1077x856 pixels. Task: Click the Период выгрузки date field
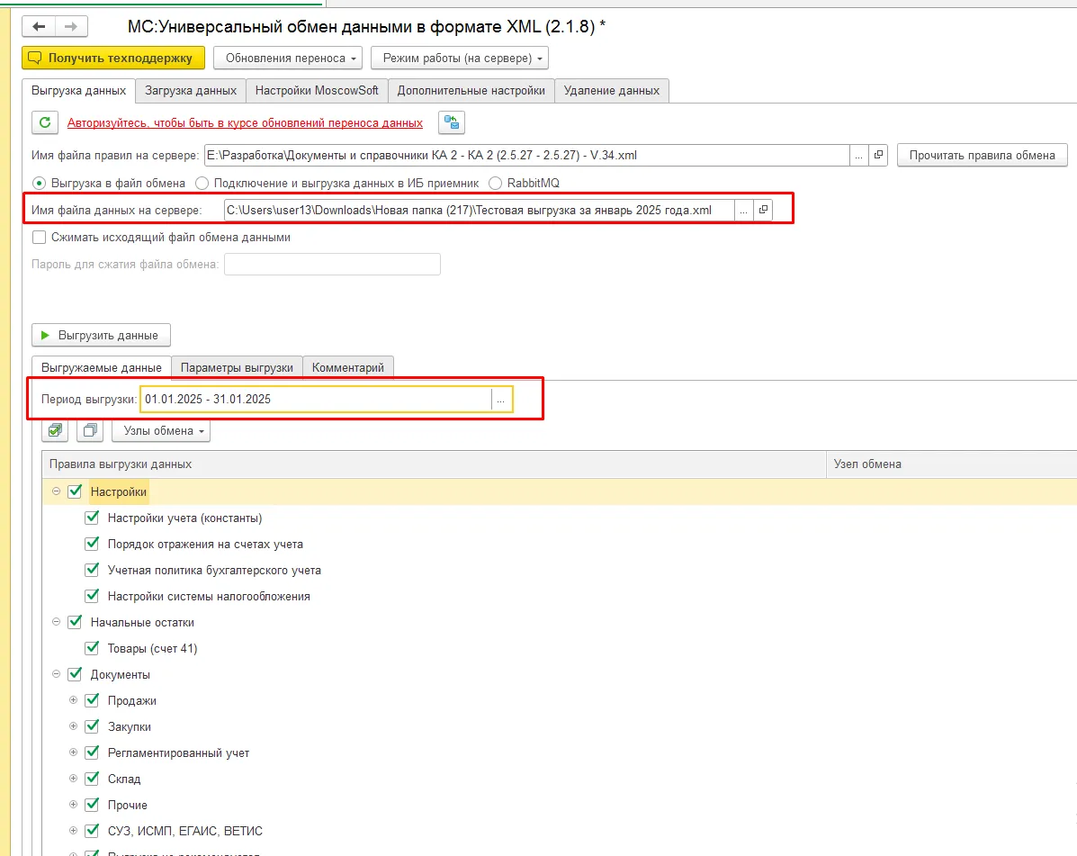316,399
